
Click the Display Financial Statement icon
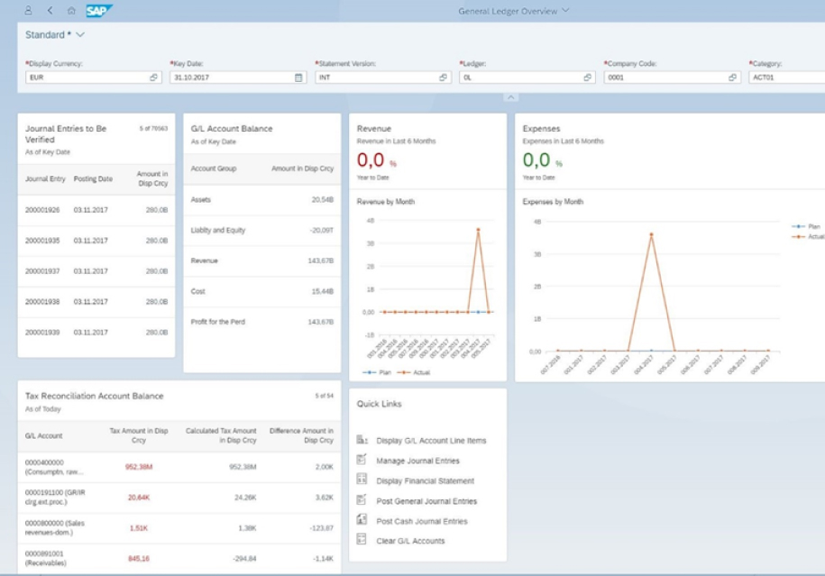362,480
